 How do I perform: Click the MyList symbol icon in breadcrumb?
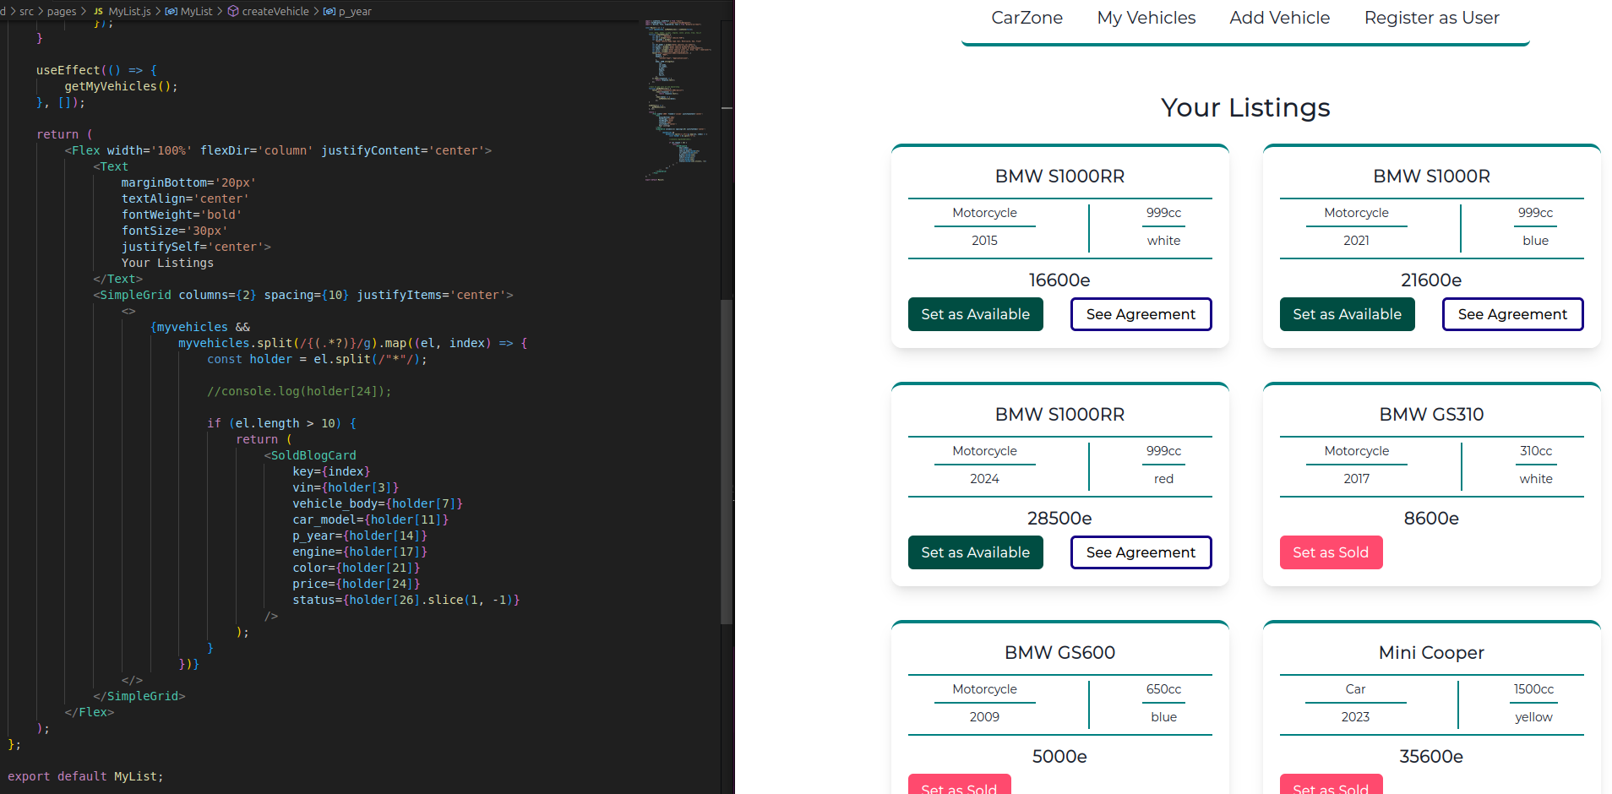tap(172, 12)
